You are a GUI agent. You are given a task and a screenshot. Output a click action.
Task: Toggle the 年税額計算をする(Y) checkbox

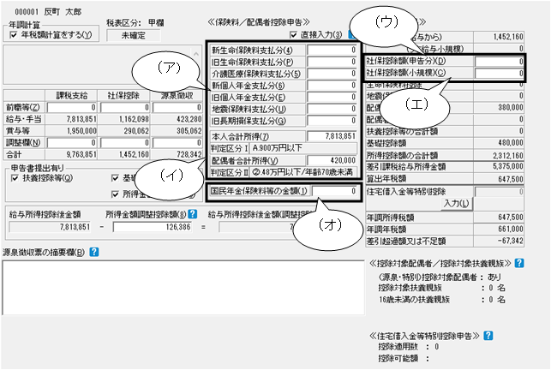coord(14,35)
